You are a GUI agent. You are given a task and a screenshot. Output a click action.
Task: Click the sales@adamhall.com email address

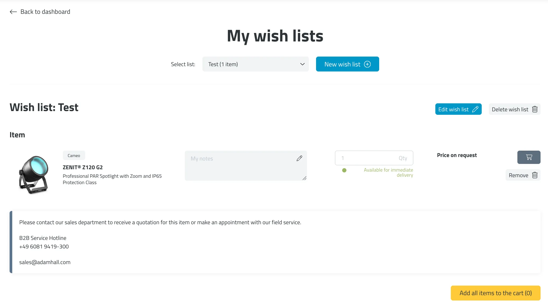point(45,262)
